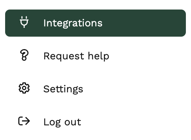The height and width of the screenshot is (140, 191).
Task: Open the Settings menu entry
Action: point(95,89)
